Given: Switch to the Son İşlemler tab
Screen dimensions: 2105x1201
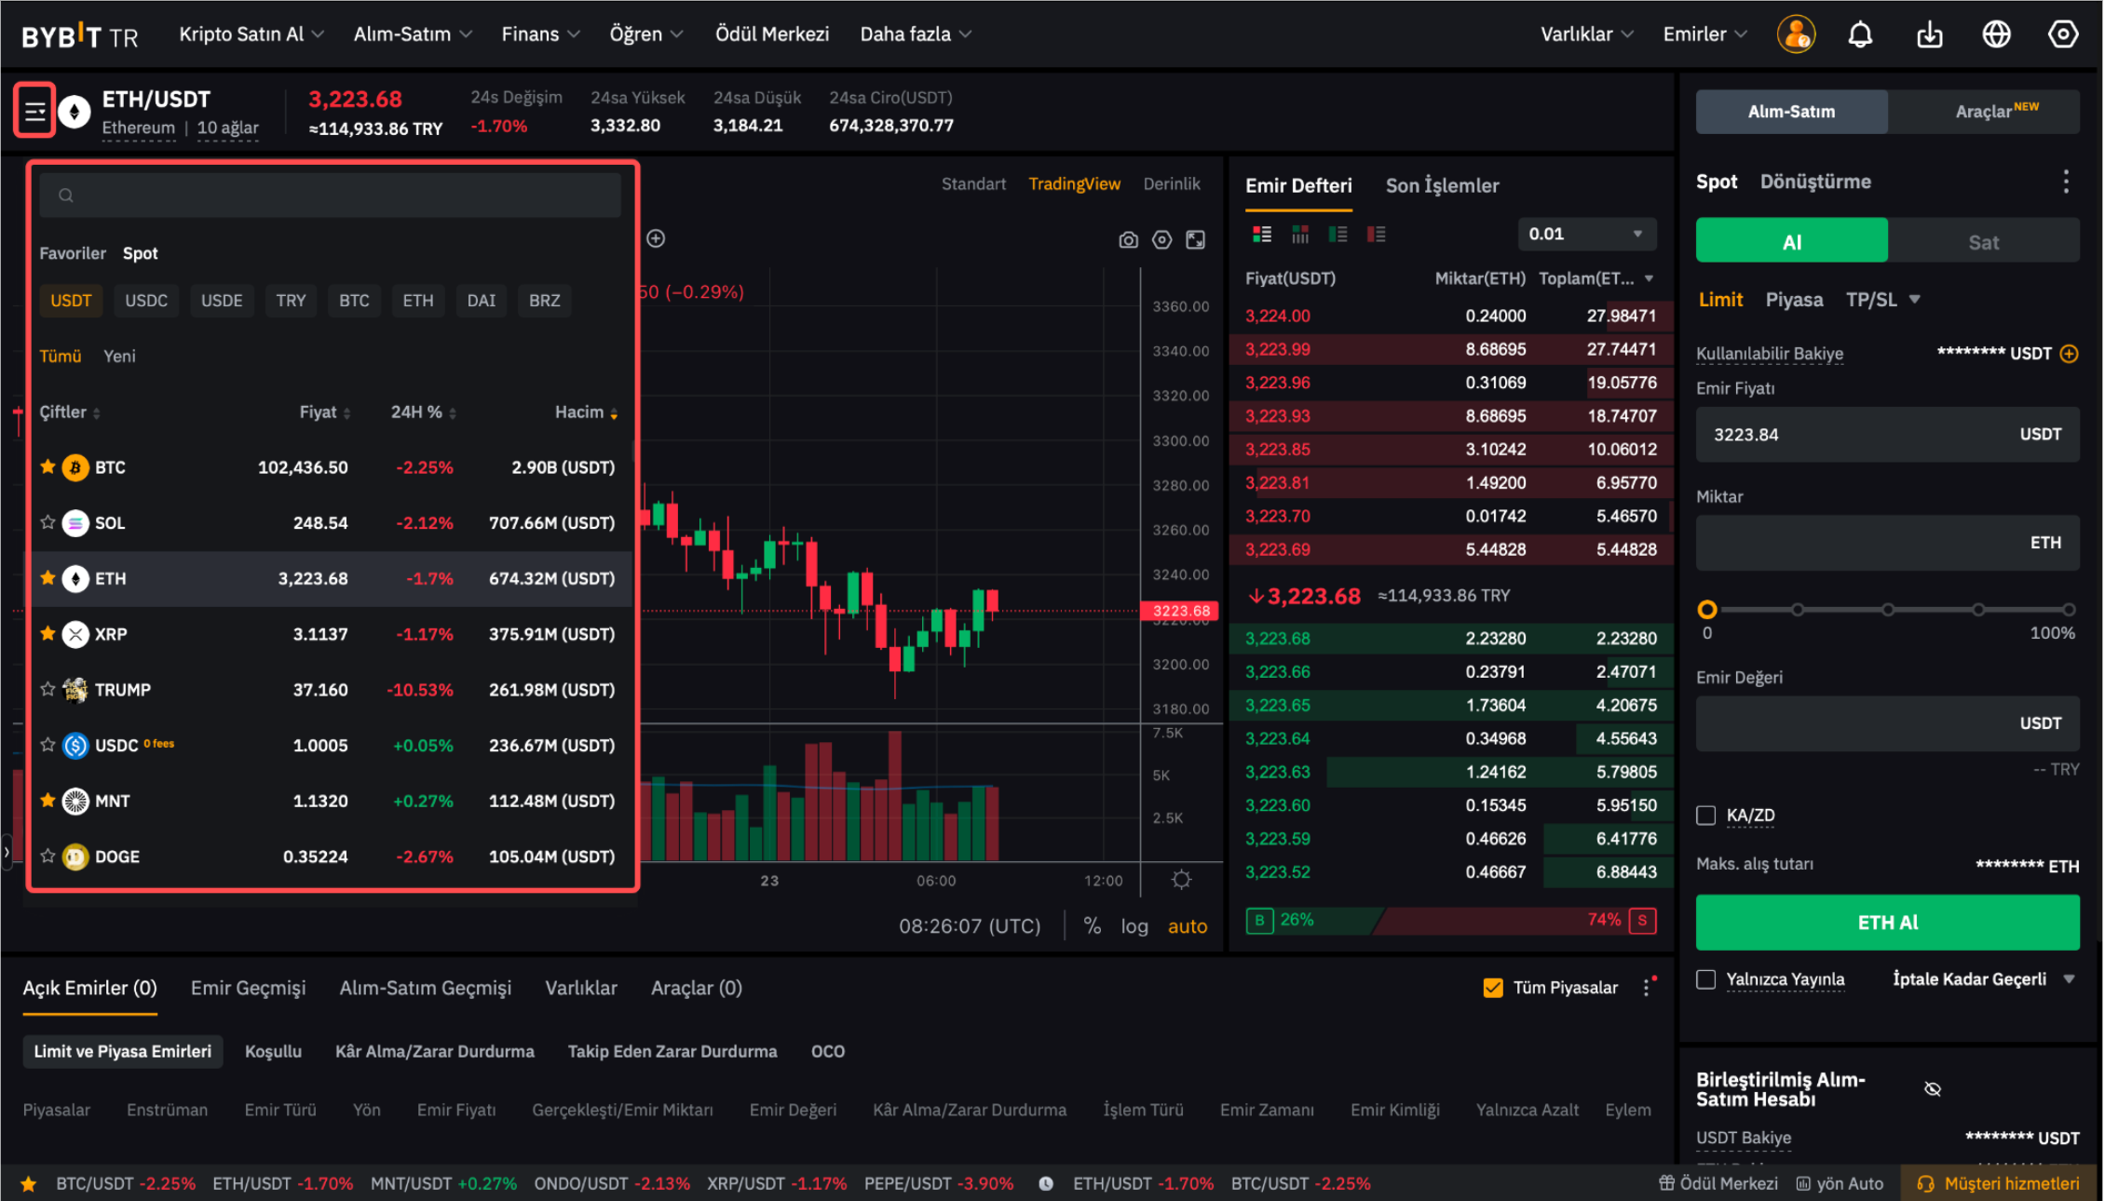Looking at the screenshot, I should (1442, 185).
